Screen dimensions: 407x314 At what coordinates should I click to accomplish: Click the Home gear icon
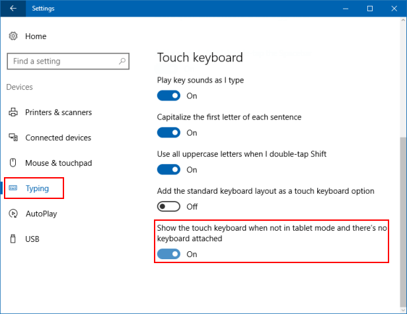[13, 36]
